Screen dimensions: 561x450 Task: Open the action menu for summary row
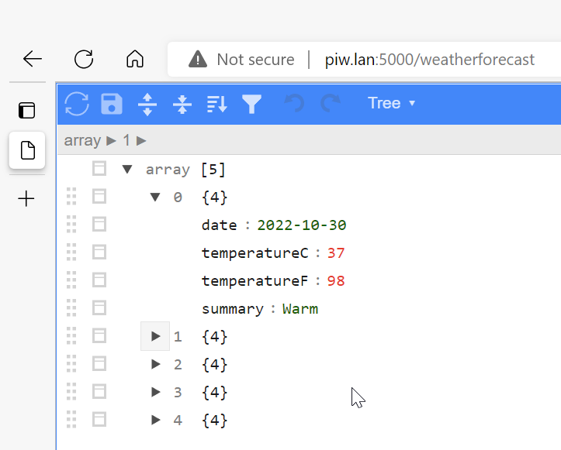(99, 308)
